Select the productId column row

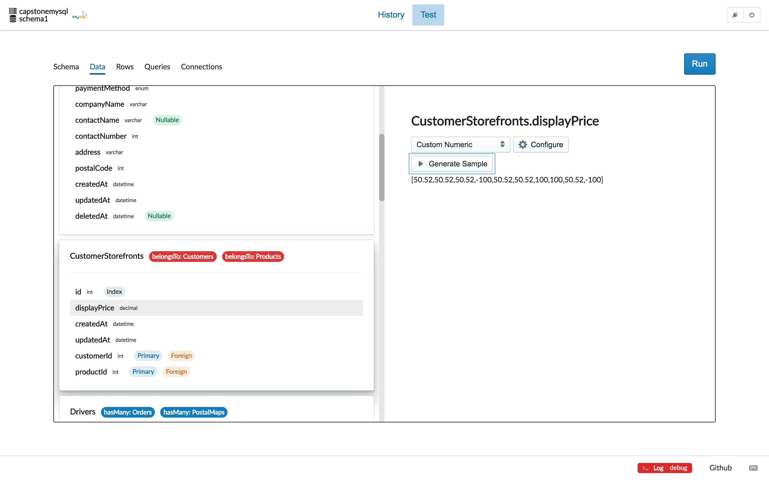[x=216, y=372]
